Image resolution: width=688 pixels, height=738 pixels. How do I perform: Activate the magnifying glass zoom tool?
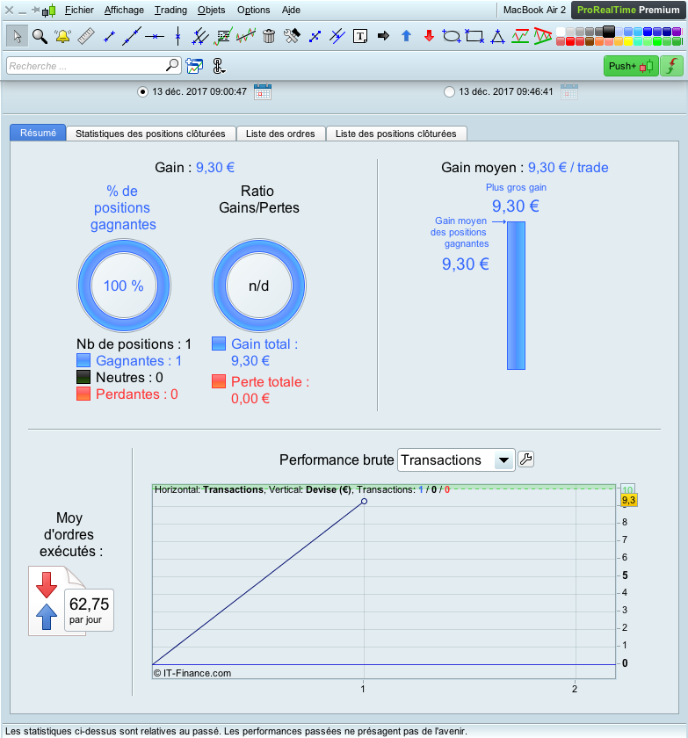click(40, 36)
